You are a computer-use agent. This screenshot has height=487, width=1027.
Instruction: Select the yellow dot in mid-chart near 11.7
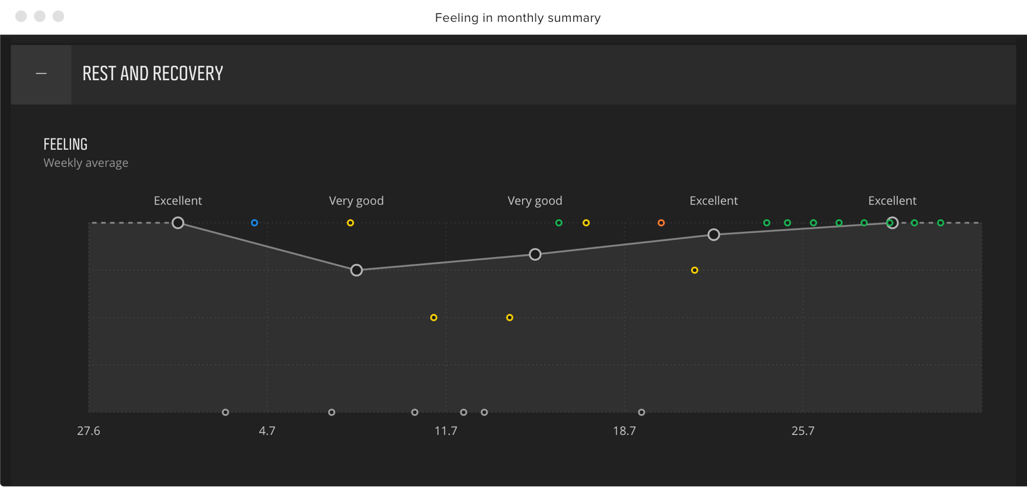pyautogui.click(x=434, y=317)
